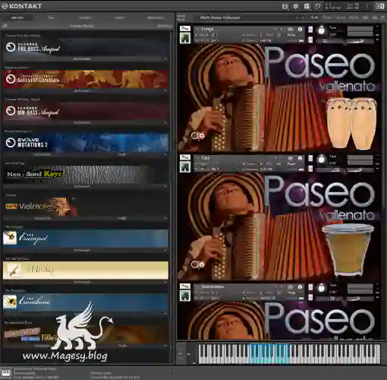Open Guacharaca instrument edit wrench
The image size is (387, 380).
pyautogui.click(x=185, y=287)
